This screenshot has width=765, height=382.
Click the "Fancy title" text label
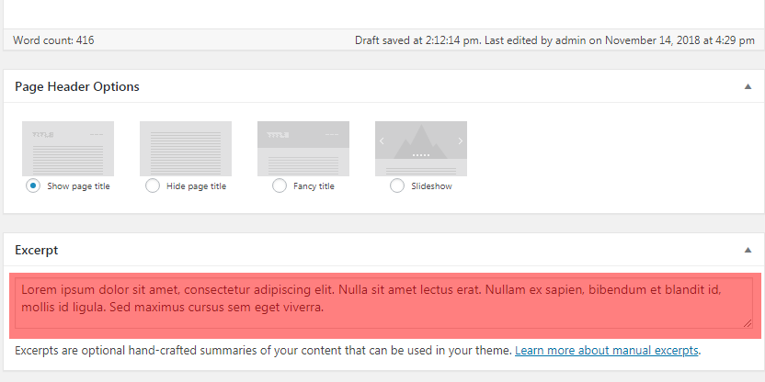click(314, 186)
